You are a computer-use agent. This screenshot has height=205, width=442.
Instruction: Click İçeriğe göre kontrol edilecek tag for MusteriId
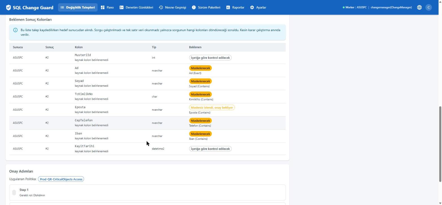click(210, 58)
